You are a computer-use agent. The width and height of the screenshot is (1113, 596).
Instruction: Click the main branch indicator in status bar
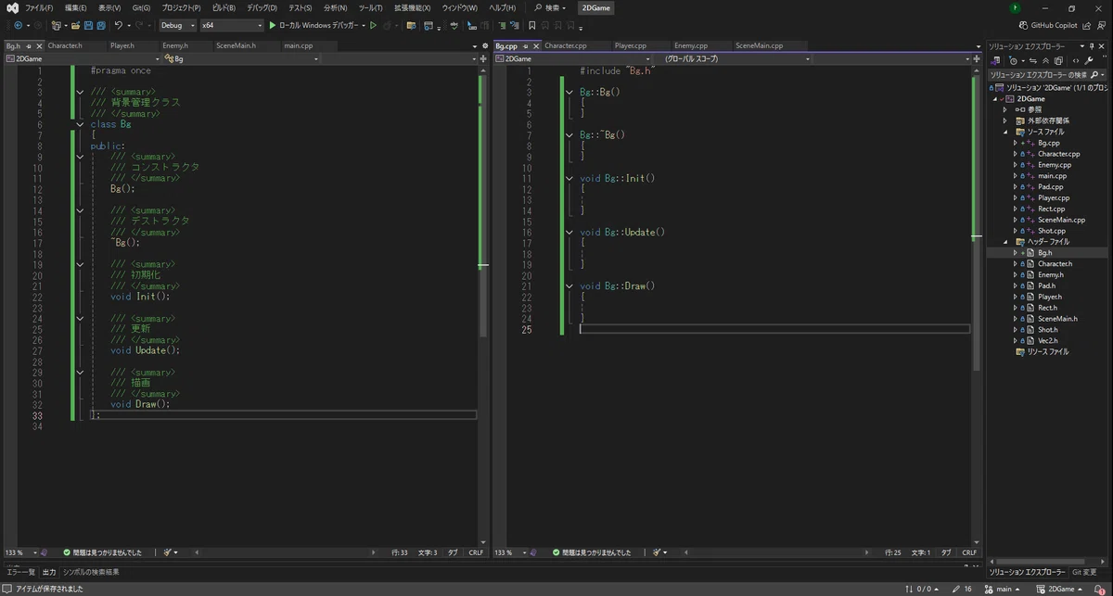point(1003,589)
